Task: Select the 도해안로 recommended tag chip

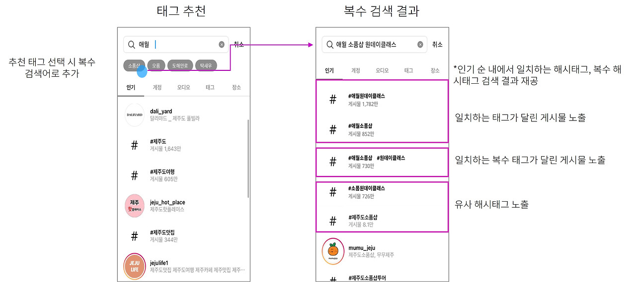Action: [x=180, y=65]
